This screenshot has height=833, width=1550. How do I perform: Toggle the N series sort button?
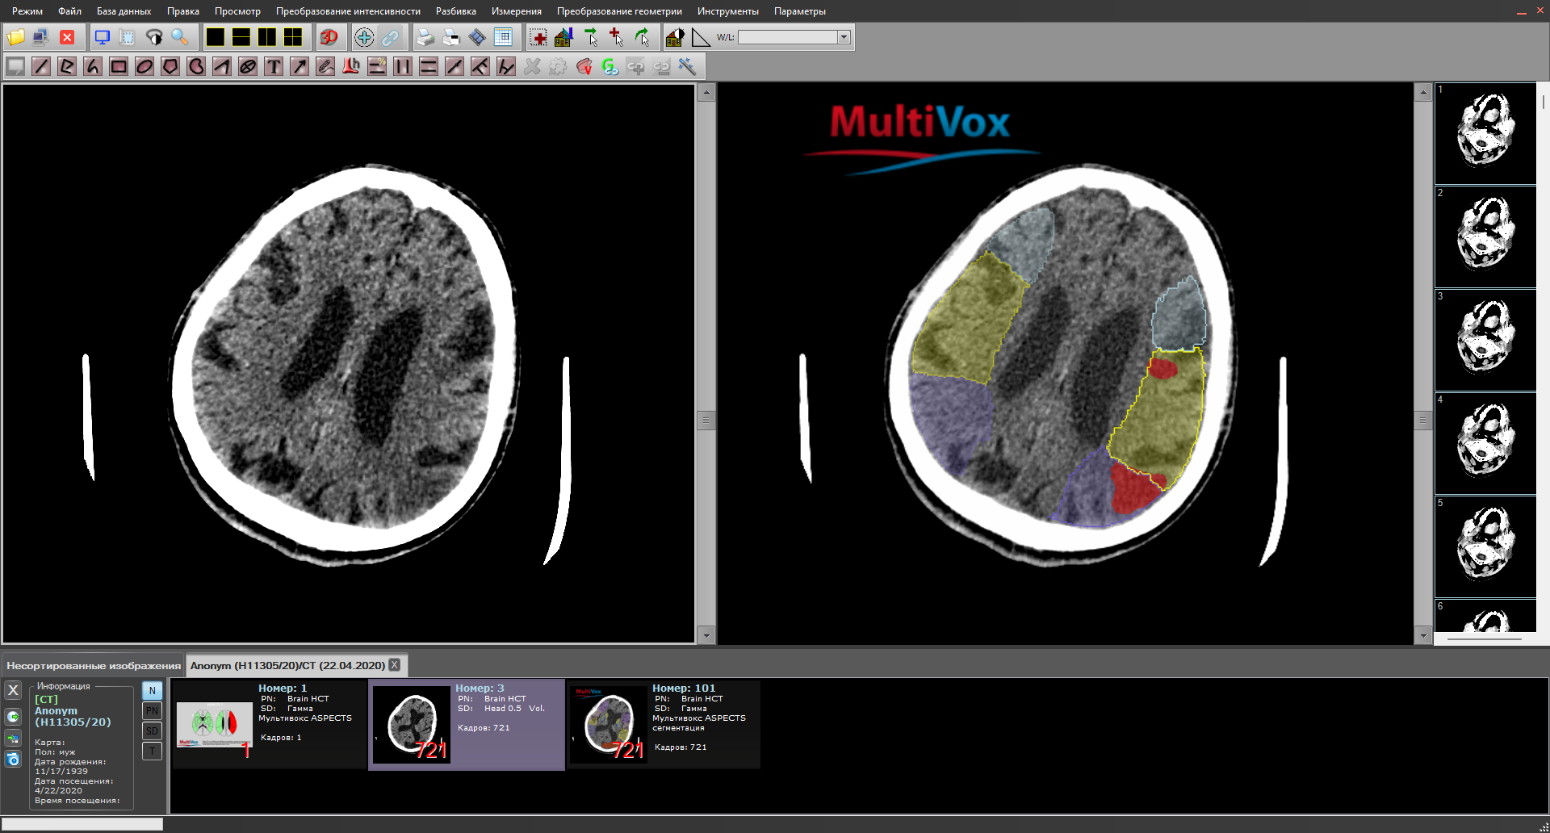pyautogui.click(x=152, y=691)
